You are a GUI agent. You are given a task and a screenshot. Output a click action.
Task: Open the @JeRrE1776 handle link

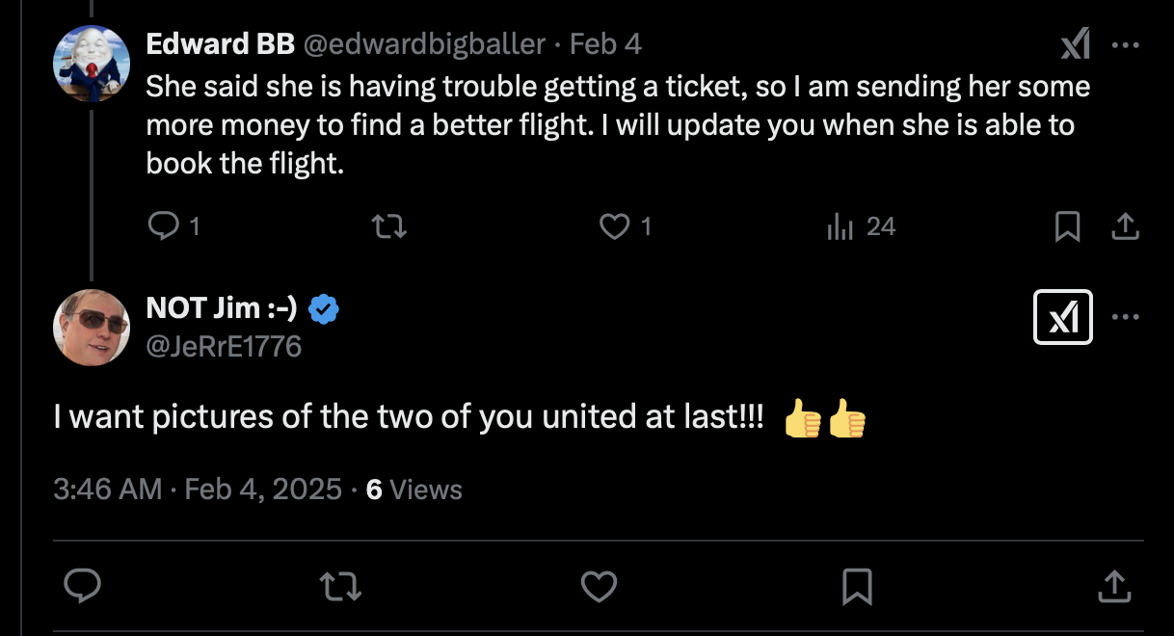[224, 344]
